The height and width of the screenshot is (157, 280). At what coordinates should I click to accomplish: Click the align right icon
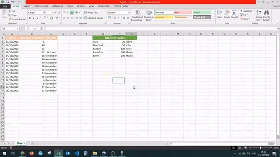point(72,18)
